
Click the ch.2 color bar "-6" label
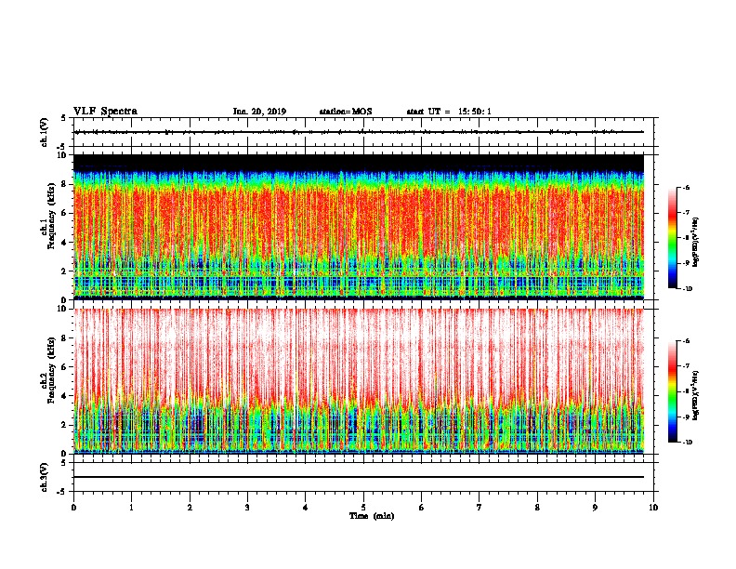[686, 341]
